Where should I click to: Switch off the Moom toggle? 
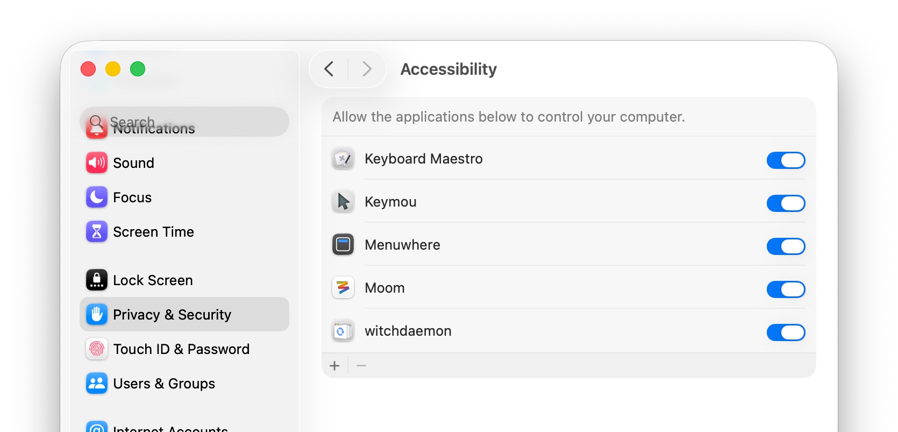coord(786,289)
